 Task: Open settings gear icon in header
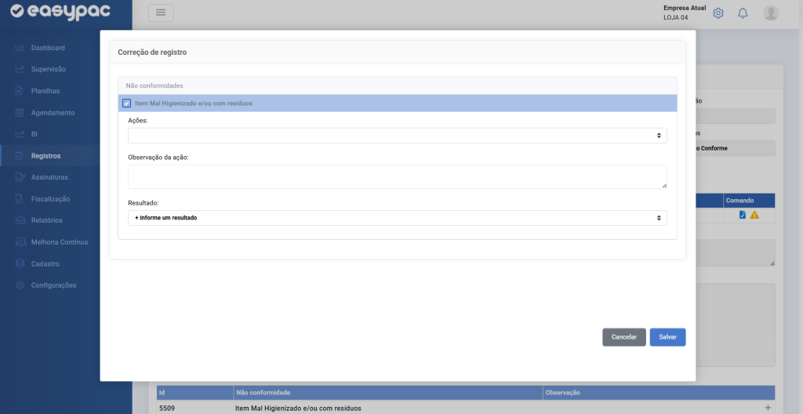(x=718, y=13)
